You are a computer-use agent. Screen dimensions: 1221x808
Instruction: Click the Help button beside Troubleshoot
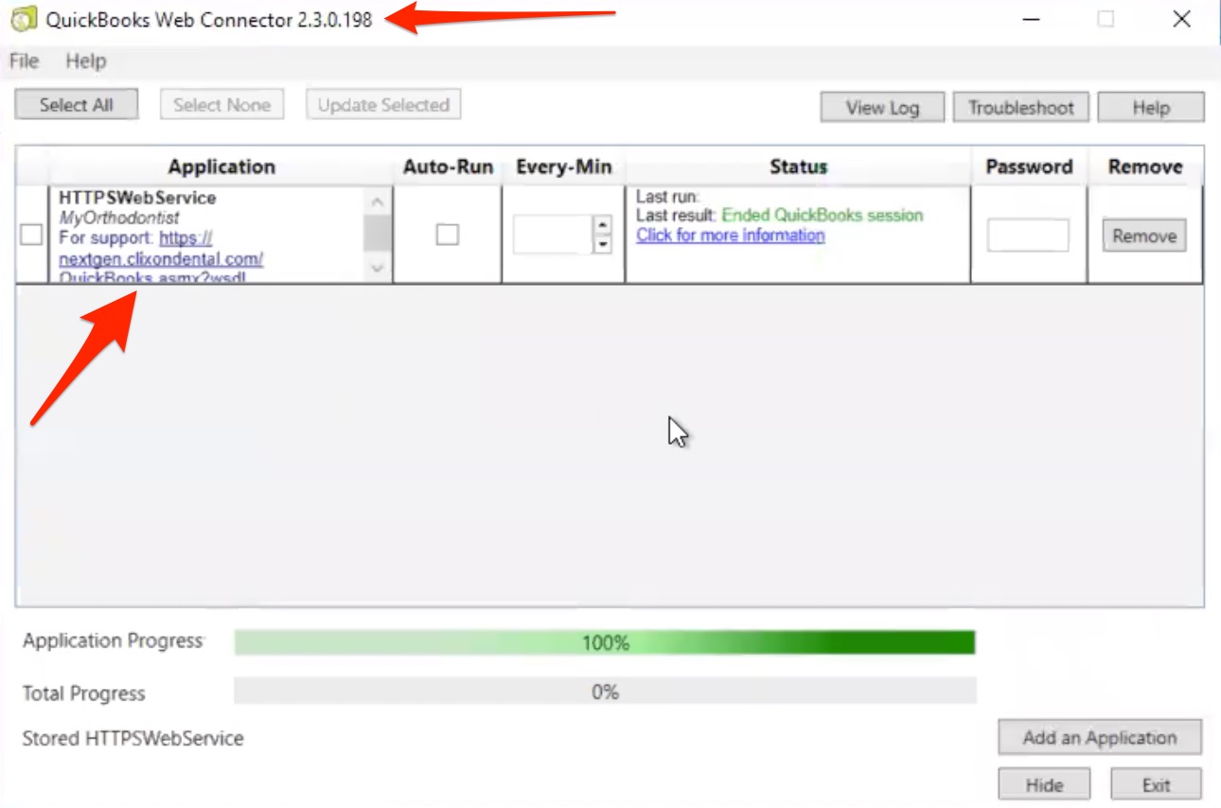(x=1151, y=108)
